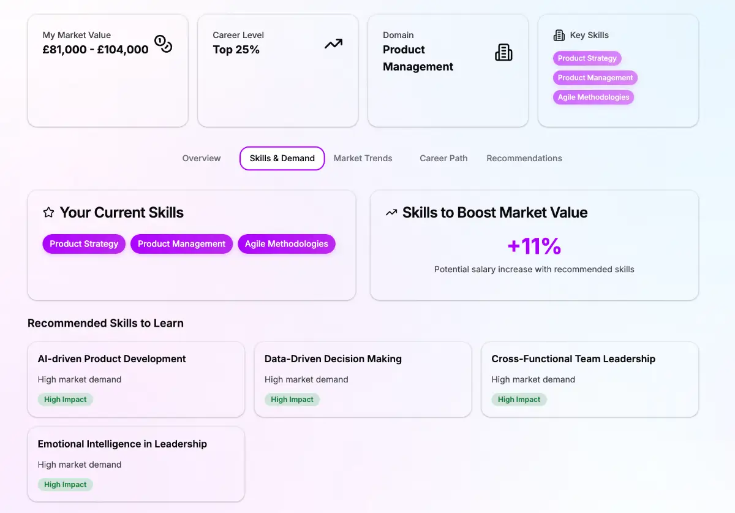Screen dimensions: 735x513
Task: Click the star icon beside Your Current Skills
Action: [48, 213]
